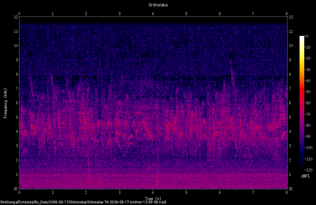Viewport: 316px width, 205px height.
Task: Click the 2 second mark on bottom axis
Action: point(86,193)
